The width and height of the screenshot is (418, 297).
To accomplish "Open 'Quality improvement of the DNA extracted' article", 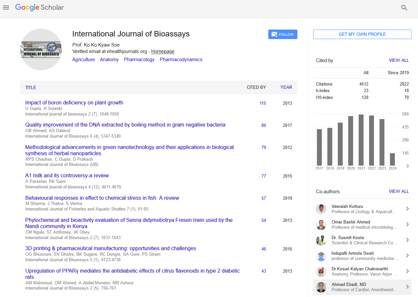I will (125, 125).
